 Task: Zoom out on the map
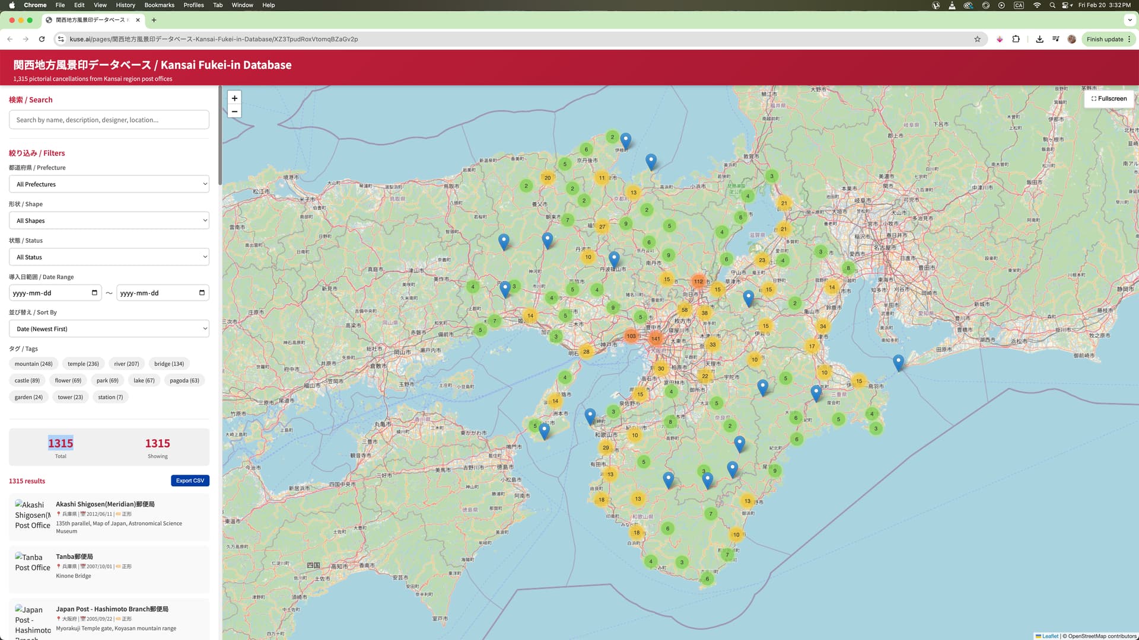[234, 111]
